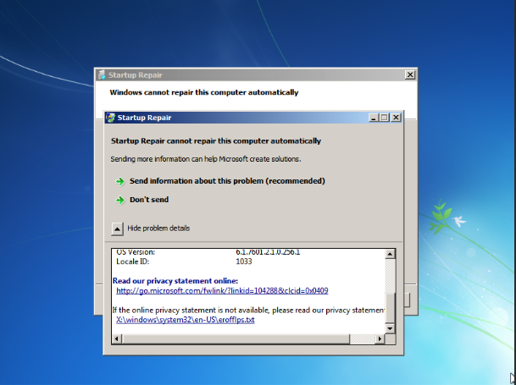516x385 pixels.
Task: Click the scroll right arrow in details box
Action: 380,338
